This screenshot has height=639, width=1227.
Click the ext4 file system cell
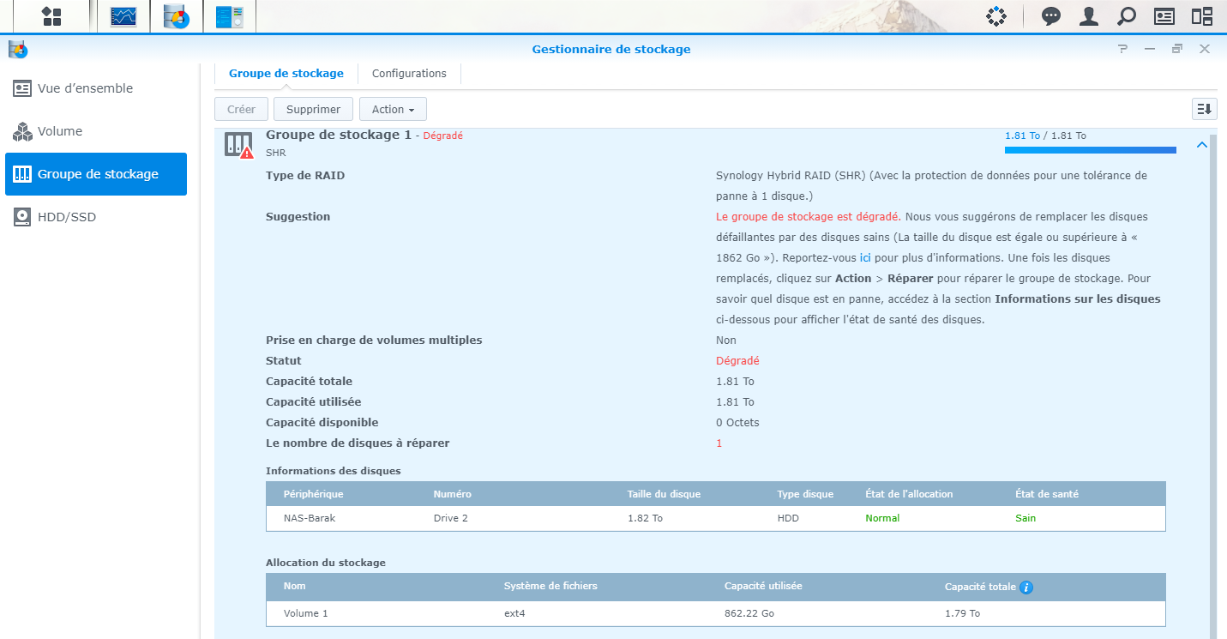pos(514,613)
